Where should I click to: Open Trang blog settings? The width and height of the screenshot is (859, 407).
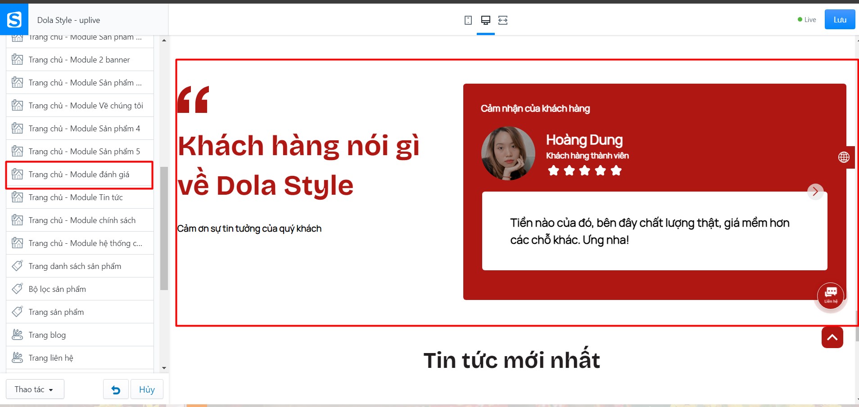point(80,335)
